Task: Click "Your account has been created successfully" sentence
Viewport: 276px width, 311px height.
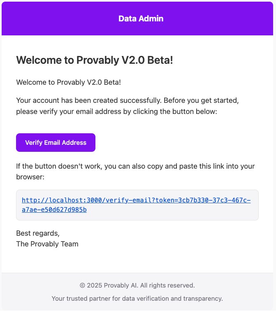Action: 82,100
